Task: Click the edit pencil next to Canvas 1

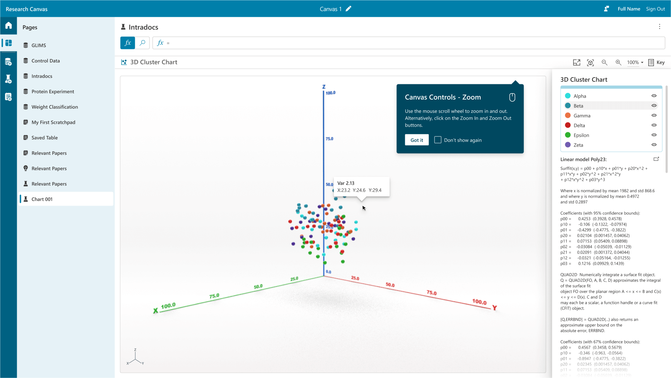Action: click(x=348, y=9)
